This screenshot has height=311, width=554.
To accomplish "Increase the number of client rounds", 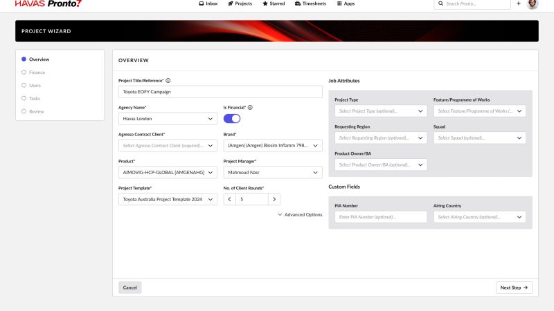I will click(274, 199).
